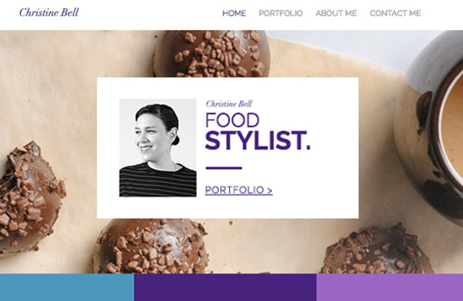
Task: Click the script Christine Bell name in card
Action: point(229,103)
